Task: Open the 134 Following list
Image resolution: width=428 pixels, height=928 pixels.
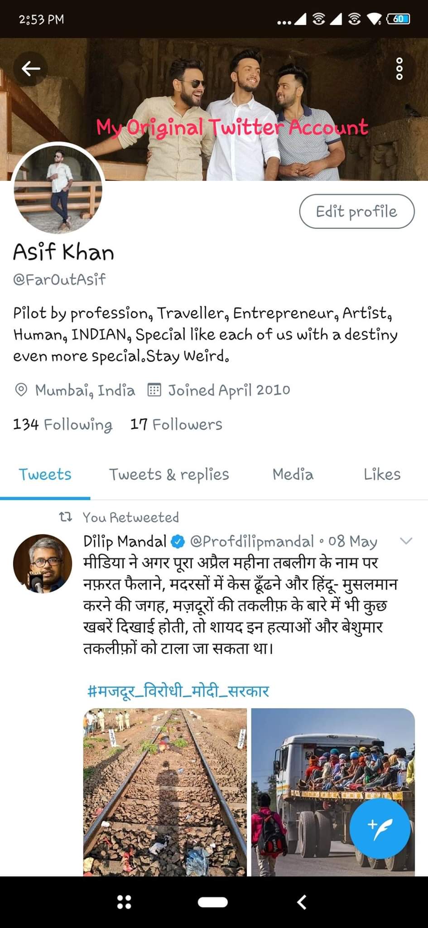Action: coord(63,425)
